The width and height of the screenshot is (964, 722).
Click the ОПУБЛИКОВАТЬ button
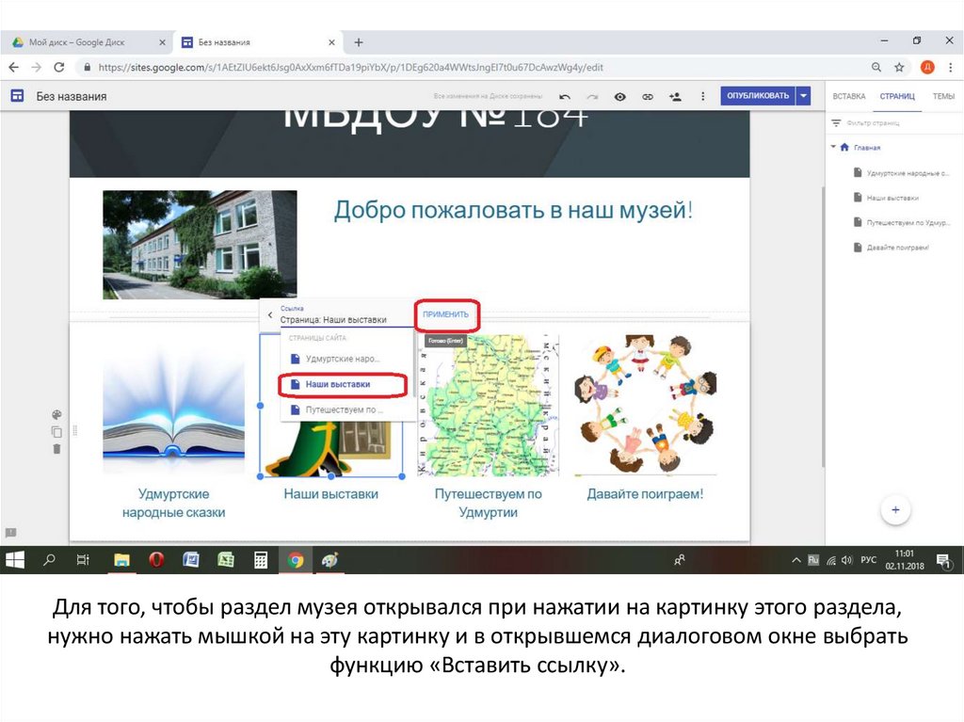pyautogui.click(x=758, y=96)
